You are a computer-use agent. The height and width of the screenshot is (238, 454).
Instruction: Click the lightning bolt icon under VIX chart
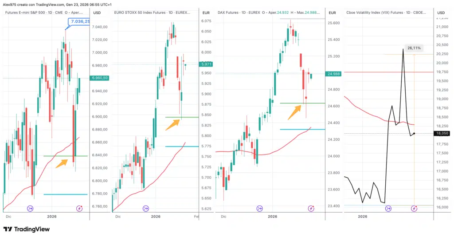click(414, 208)
